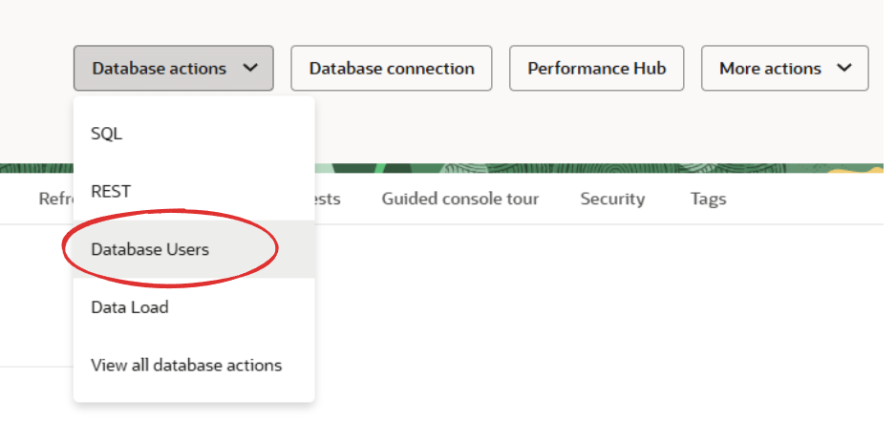Click the Database Users highlighted row background
This screenshot has height=421, width=896.
coord(194,249)
